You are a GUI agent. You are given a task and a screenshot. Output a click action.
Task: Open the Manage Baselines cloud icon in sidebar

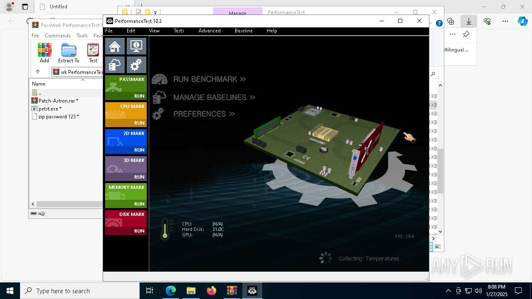click(115, 65)
